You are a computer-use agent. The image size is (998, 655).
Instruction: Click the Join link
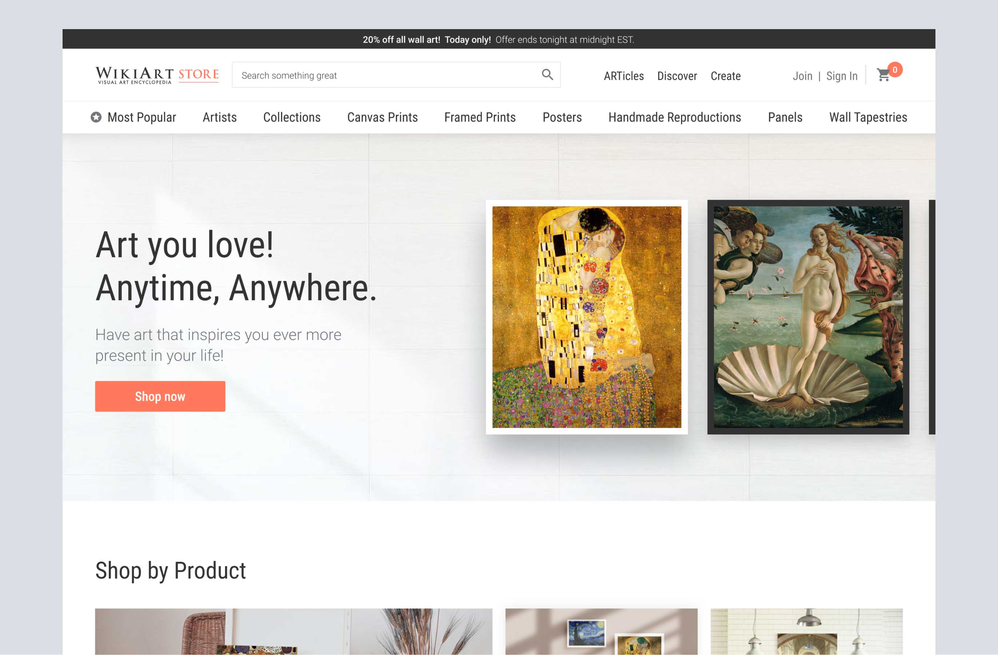coord(802,76)
